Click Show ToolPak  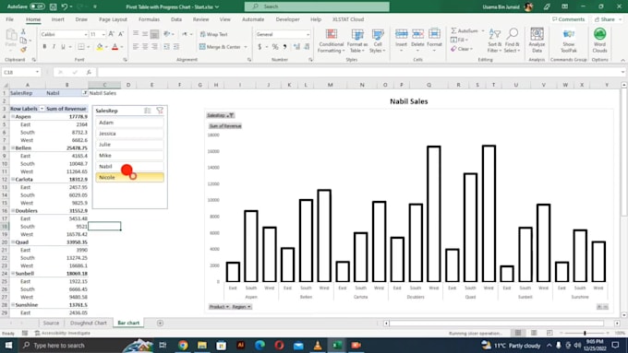tap(568, 41)
